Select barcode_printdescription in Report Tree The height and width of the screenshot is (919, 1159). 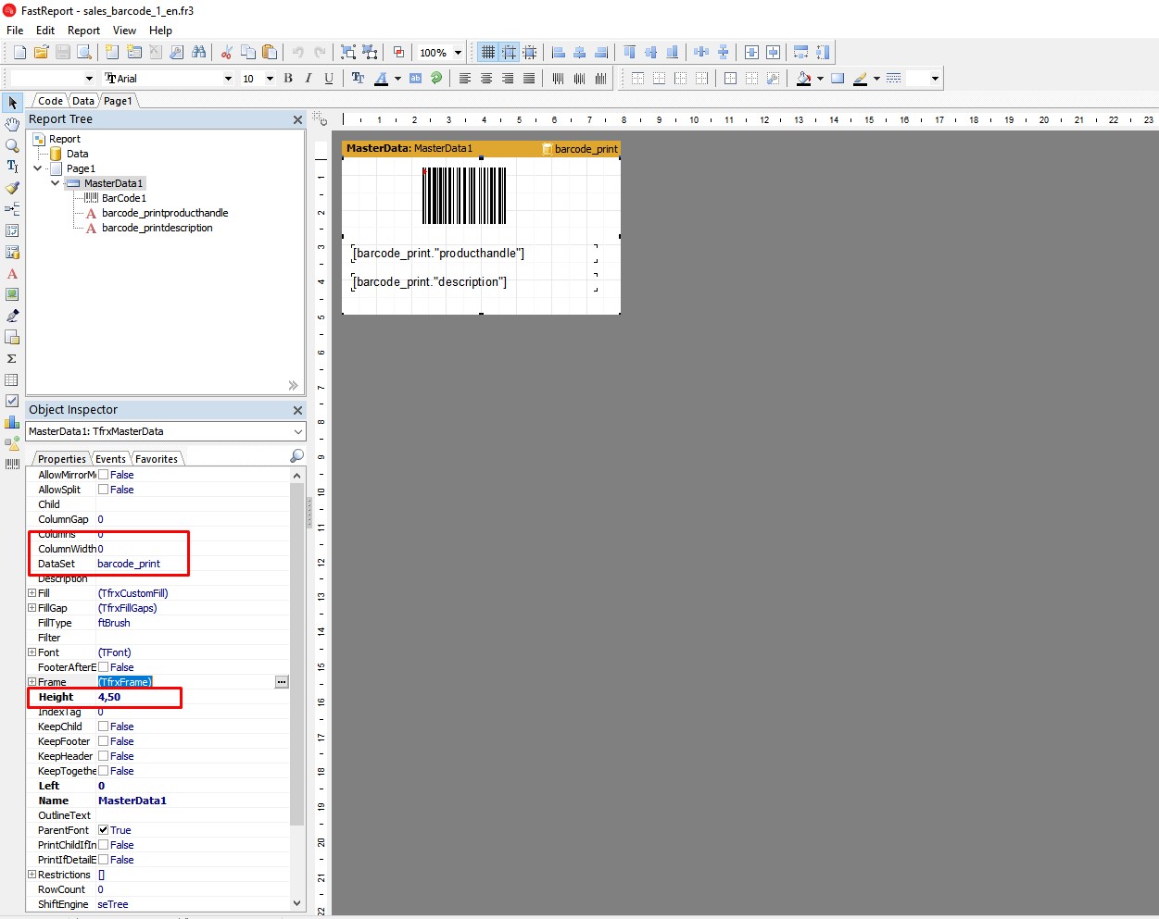[157, 228]
